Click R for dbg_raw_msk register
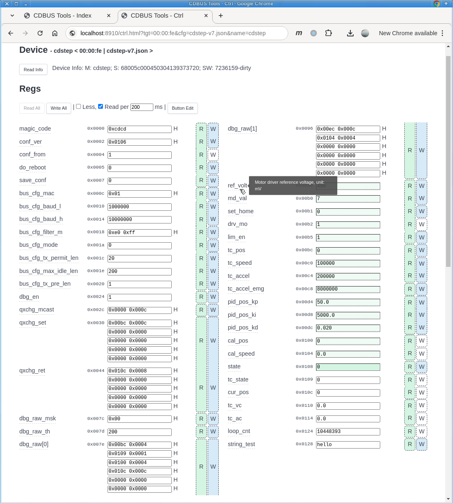The image size is (453, 503). (x=201, y=419)
